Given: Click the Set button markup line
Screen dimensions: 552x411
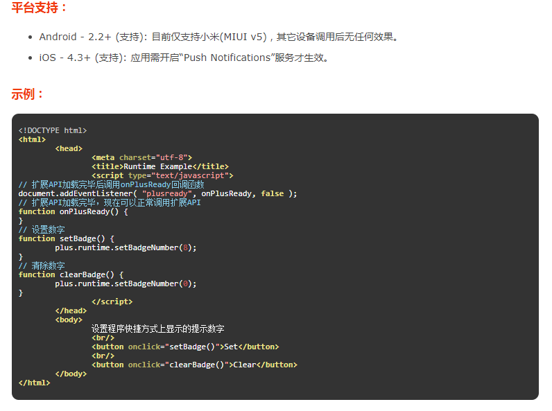Looking at the screenshot, I should point(185,347).
